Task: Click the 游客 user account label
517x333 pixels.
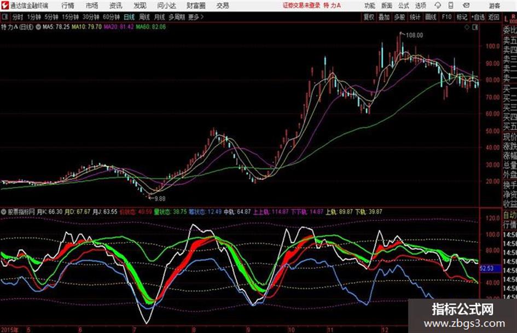Action: click(495, 5)
